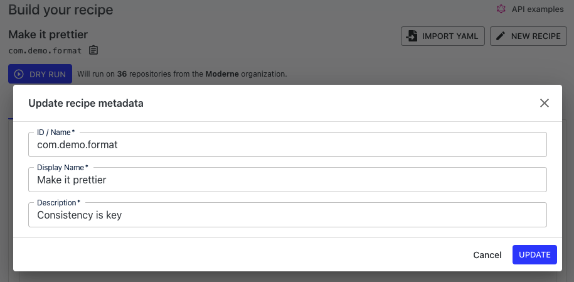Click the import file icon on Import YAML
574x282 pixels.
[x=412, y=36]
